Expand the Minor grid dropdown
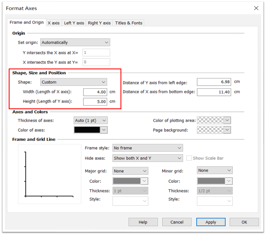This screenshot has width=266, height=235. (x=215, y=170)
